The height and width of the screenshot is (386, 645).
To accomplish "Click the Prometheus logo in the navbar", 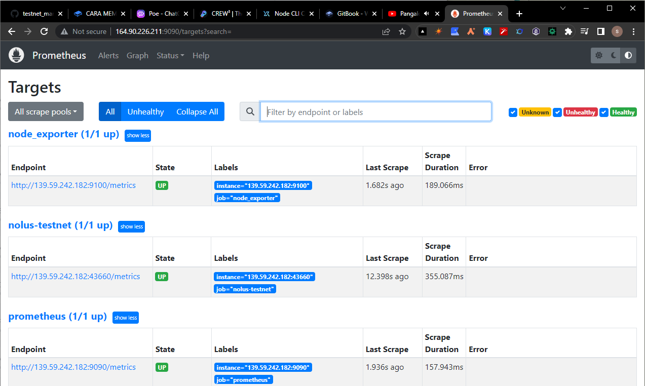I will tap(16, 55).
